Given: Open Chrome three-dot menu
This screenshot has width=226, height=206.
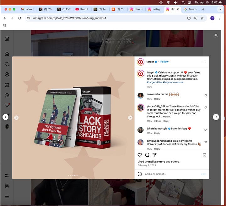Looking at the screenshot, I should (x=220, y=18).
